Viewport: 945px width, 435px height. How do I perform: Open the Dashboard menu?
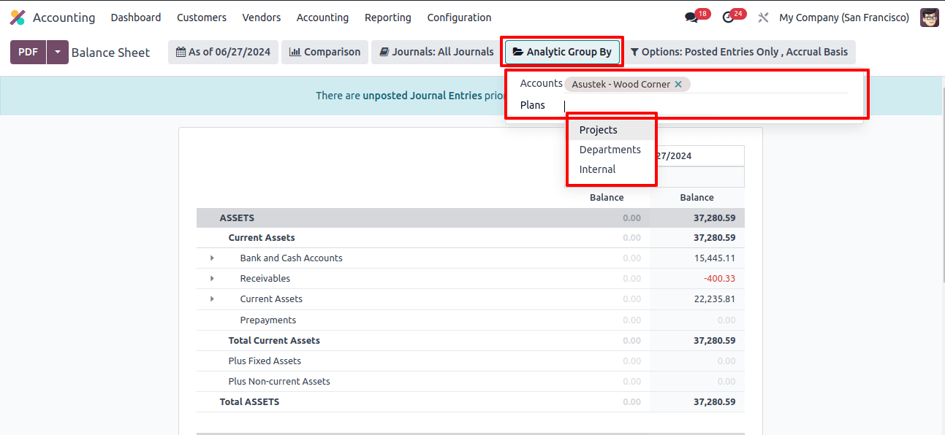(136, 18)
